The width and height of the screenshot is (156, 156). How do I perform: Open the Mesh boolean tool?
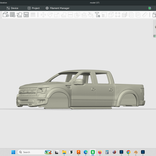pos(77,15)
